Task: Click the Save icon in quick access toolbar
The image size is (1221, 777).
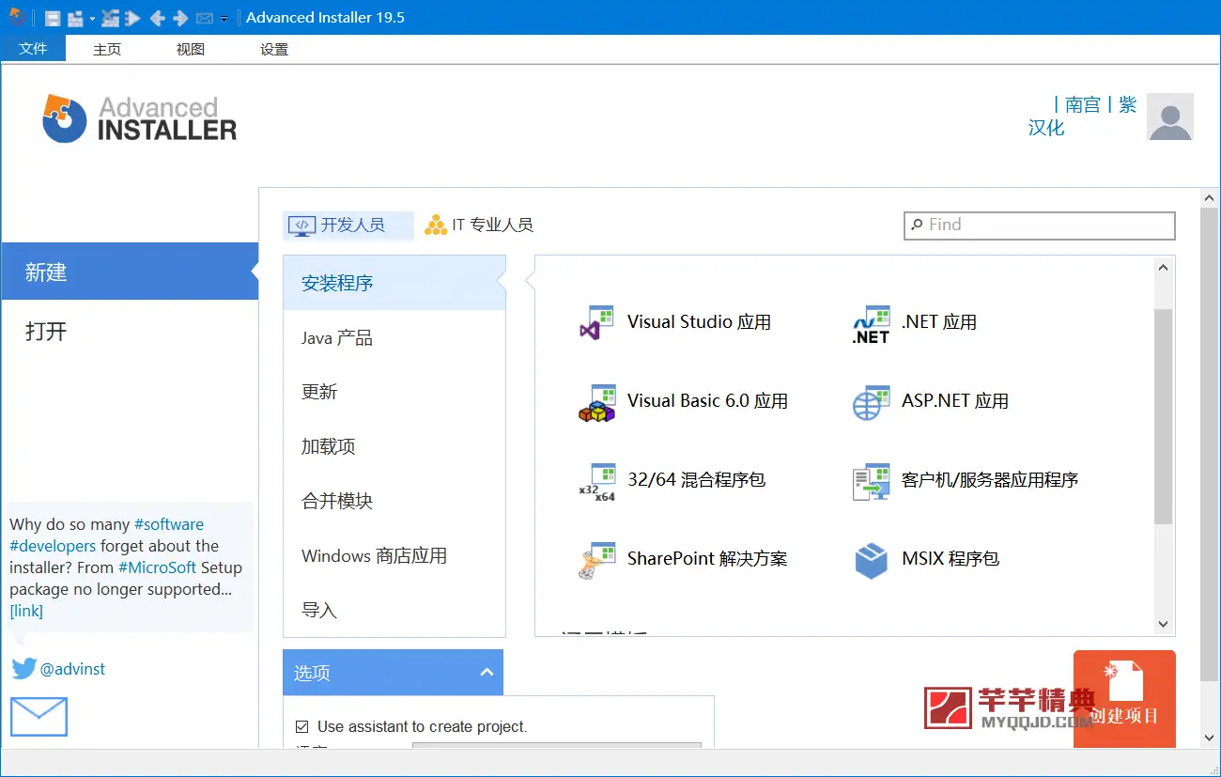Action: pos(52,17)
